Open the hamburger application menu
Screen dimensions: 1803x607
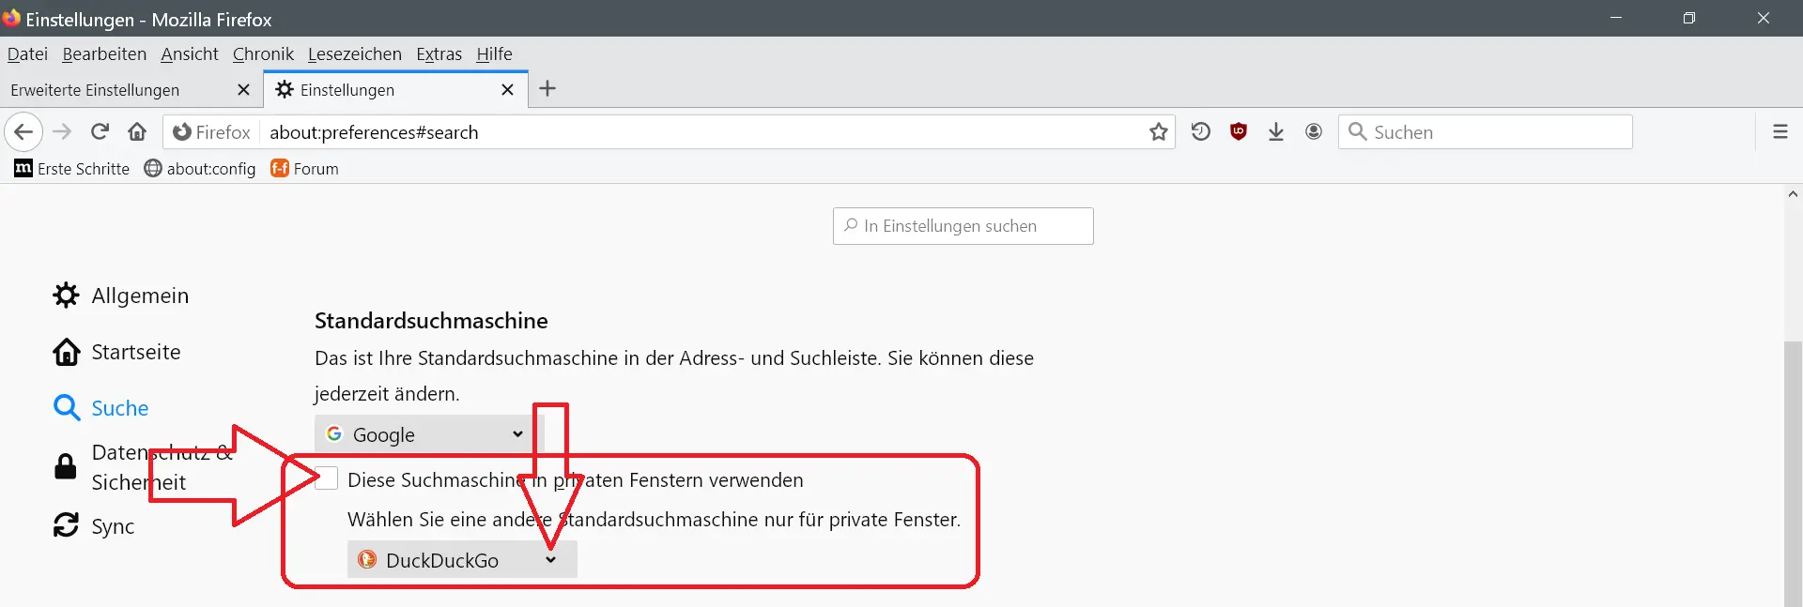tap(1780, 132)
